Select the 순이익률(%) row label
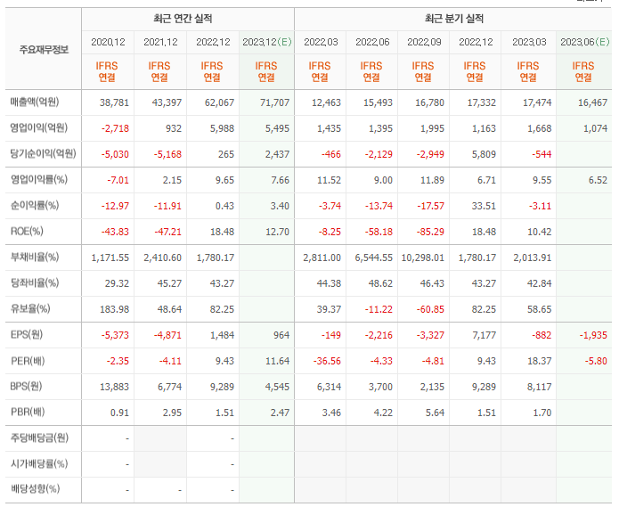The image size is (619, 507). [35, 205]
